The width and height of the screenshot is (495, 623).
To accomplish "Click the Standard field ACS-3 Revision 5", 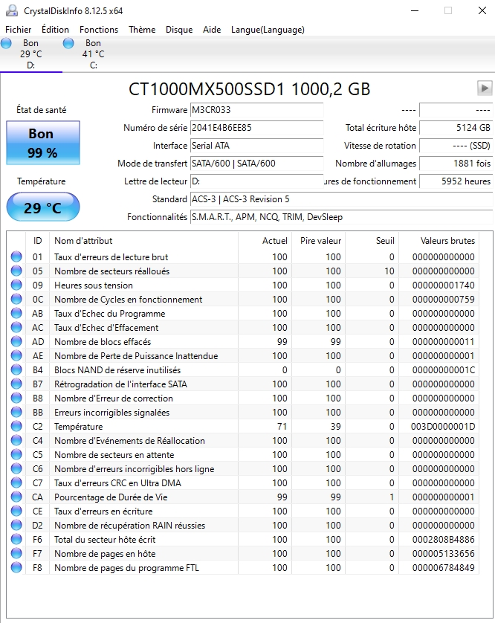I will tap(342, 199).
